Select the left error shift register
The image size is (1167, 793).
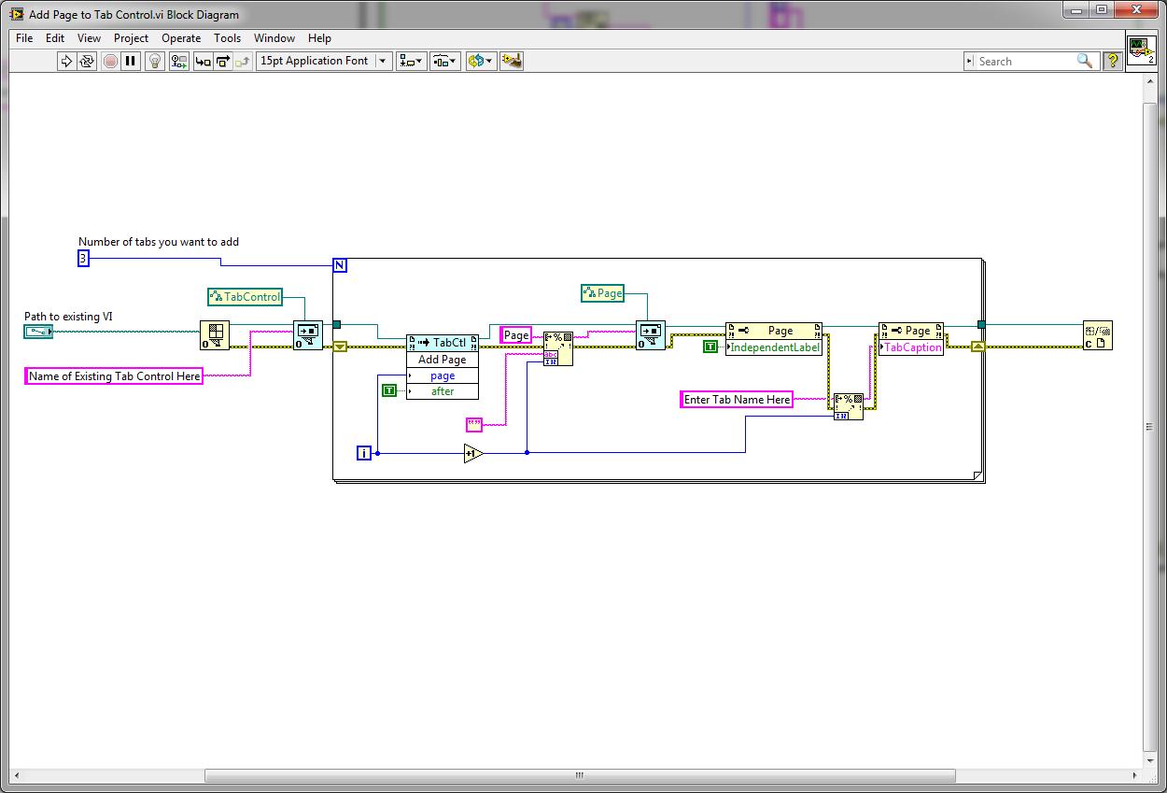click(340, 347)
